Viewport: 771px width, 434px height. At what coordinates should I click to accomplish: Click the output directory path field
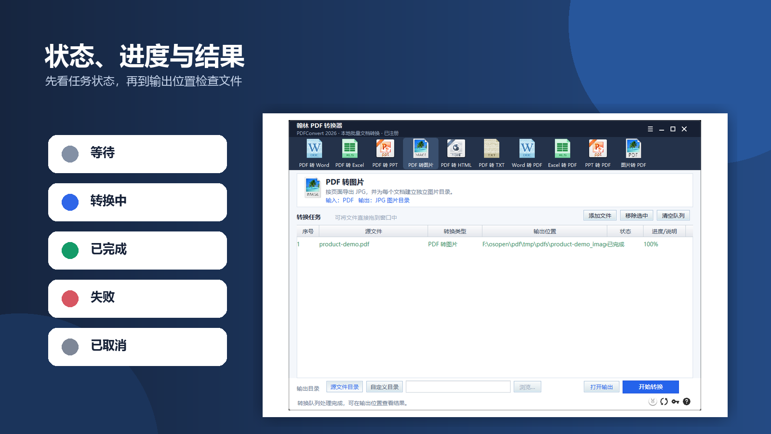pos(458,387)
